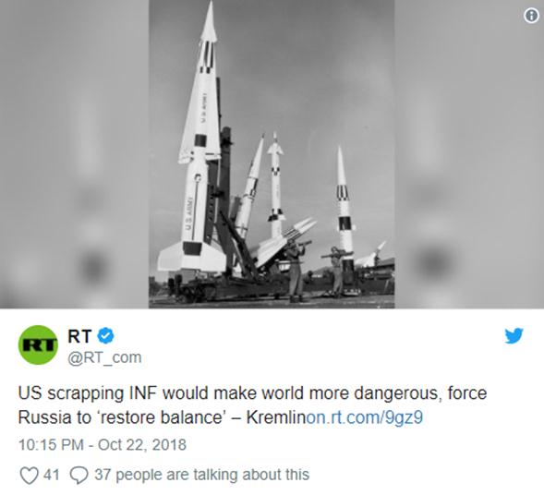Click the word Kremlin in the tweet
544x495 pixels.
(276, 417)
